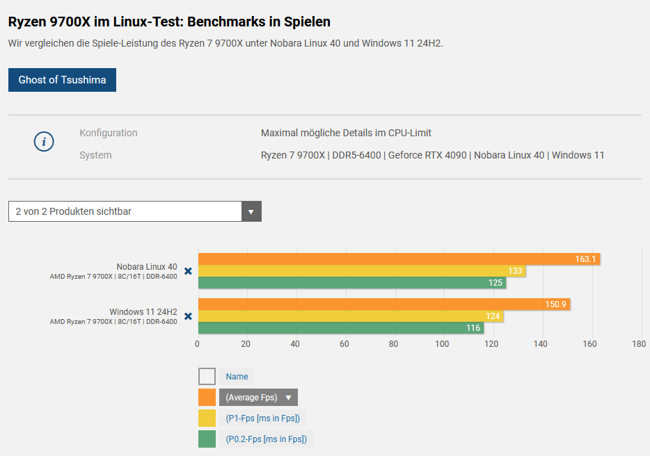
Task: Click the white Name legend box
Action: tap(207, 377)
